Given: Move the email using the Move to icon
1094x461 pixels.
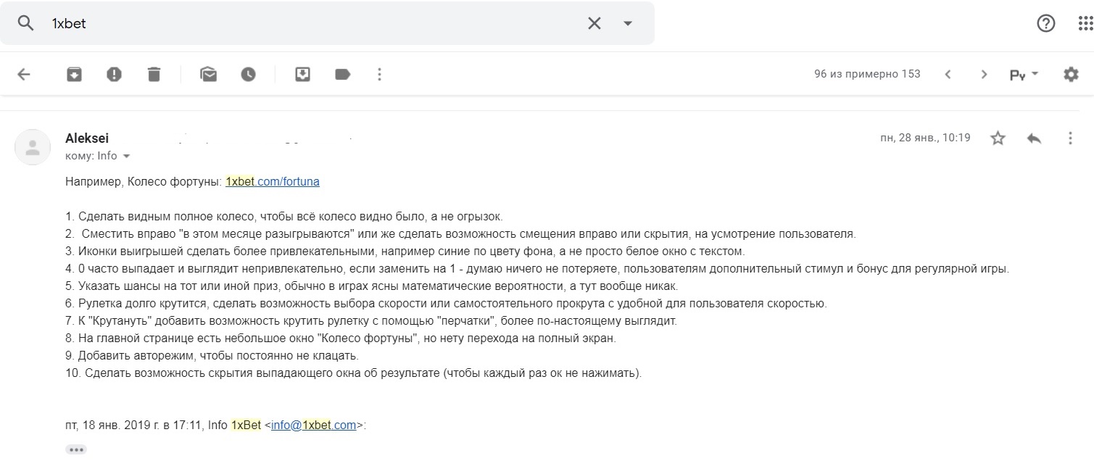Looking at the screenshot, I should tap(303, 74).
